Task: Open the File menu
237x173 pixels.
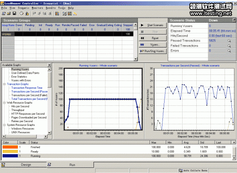Action: (4, 8)
